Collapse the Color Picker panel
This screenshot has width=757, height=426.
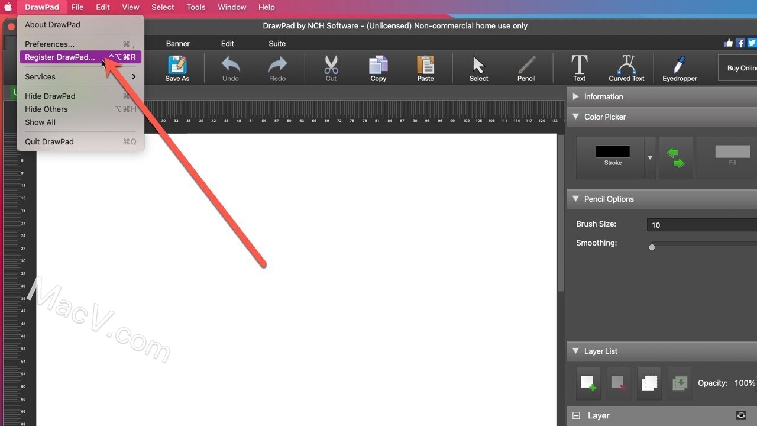pos(575,117)
